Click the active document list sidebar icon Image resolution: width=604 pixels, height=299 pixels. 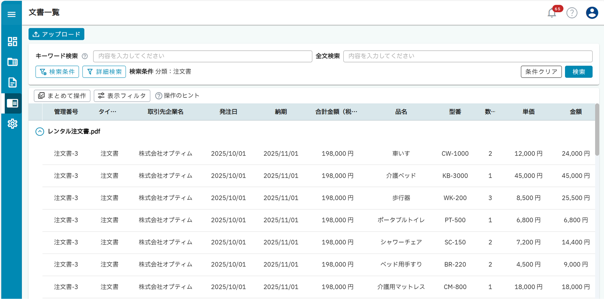point(12,104)
